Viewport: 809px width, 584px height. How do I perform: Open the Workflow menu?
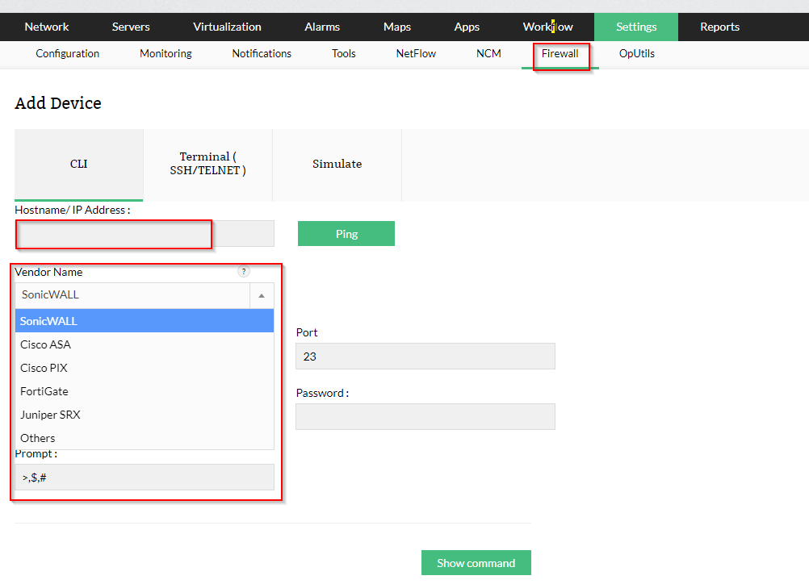pos(547,27)
